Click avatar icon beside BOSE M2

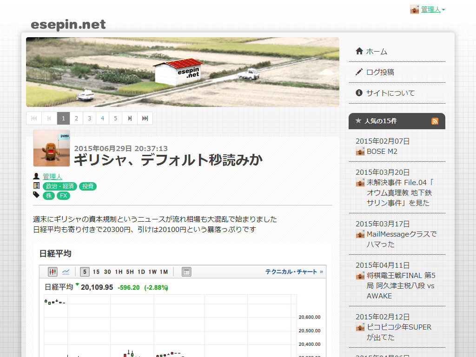360,151
